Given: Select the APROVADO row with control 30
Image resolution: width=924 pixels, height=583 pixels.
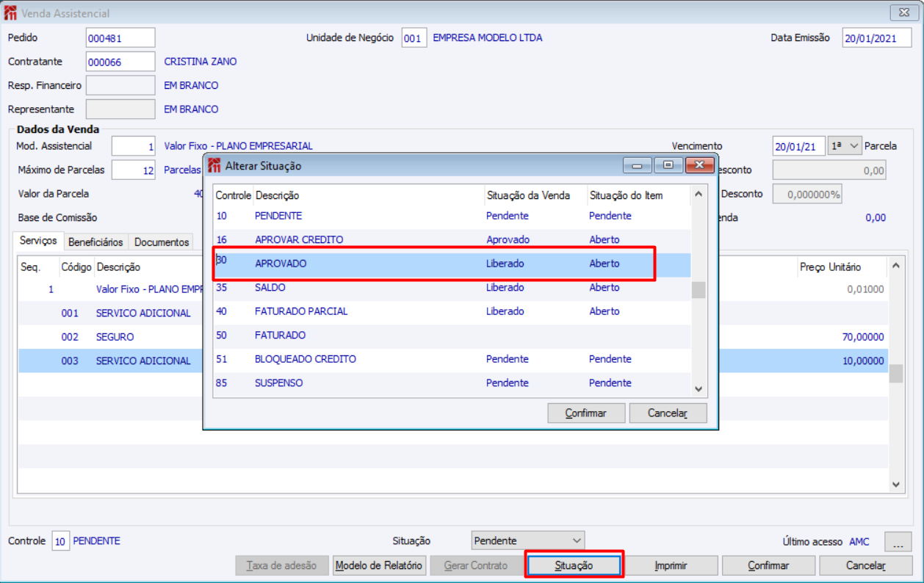Looking at the screenshot, I should tap(452, 264).
